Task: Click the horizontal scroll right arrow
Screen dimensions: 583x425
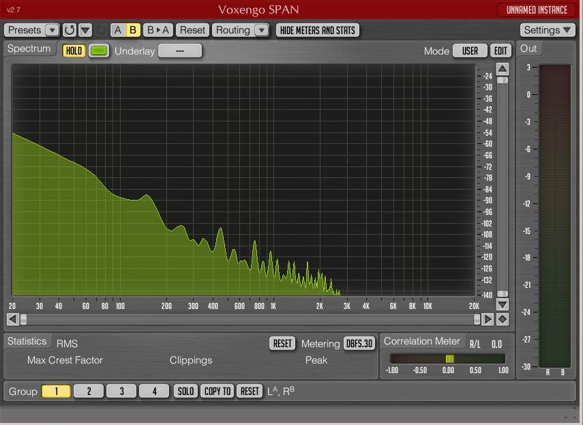Action: pyautogui.click(x=488, y=319)
